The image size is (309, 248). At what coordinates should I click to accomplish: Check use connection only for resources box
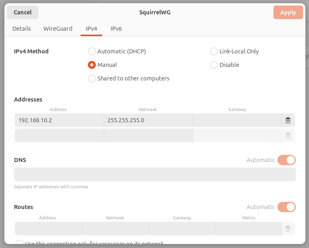pos(19,243)
